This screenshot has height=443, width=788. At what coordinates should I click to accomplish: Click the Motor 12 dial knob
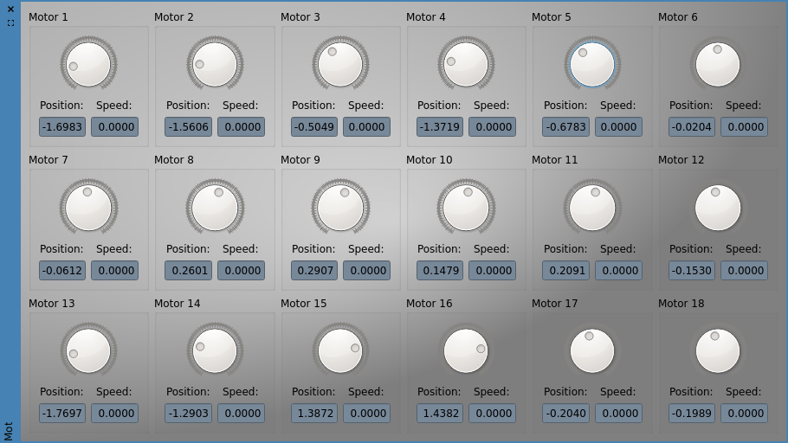718,208
